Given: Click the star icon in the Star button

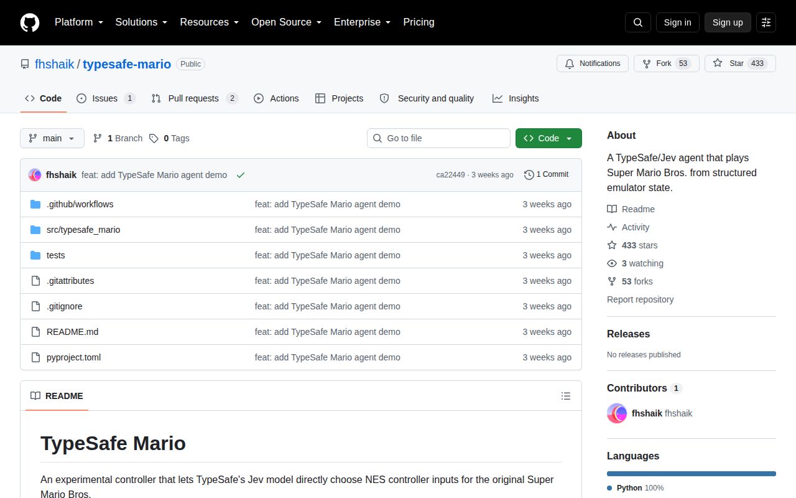Looking at the screenshot, I should pos(718,63).
